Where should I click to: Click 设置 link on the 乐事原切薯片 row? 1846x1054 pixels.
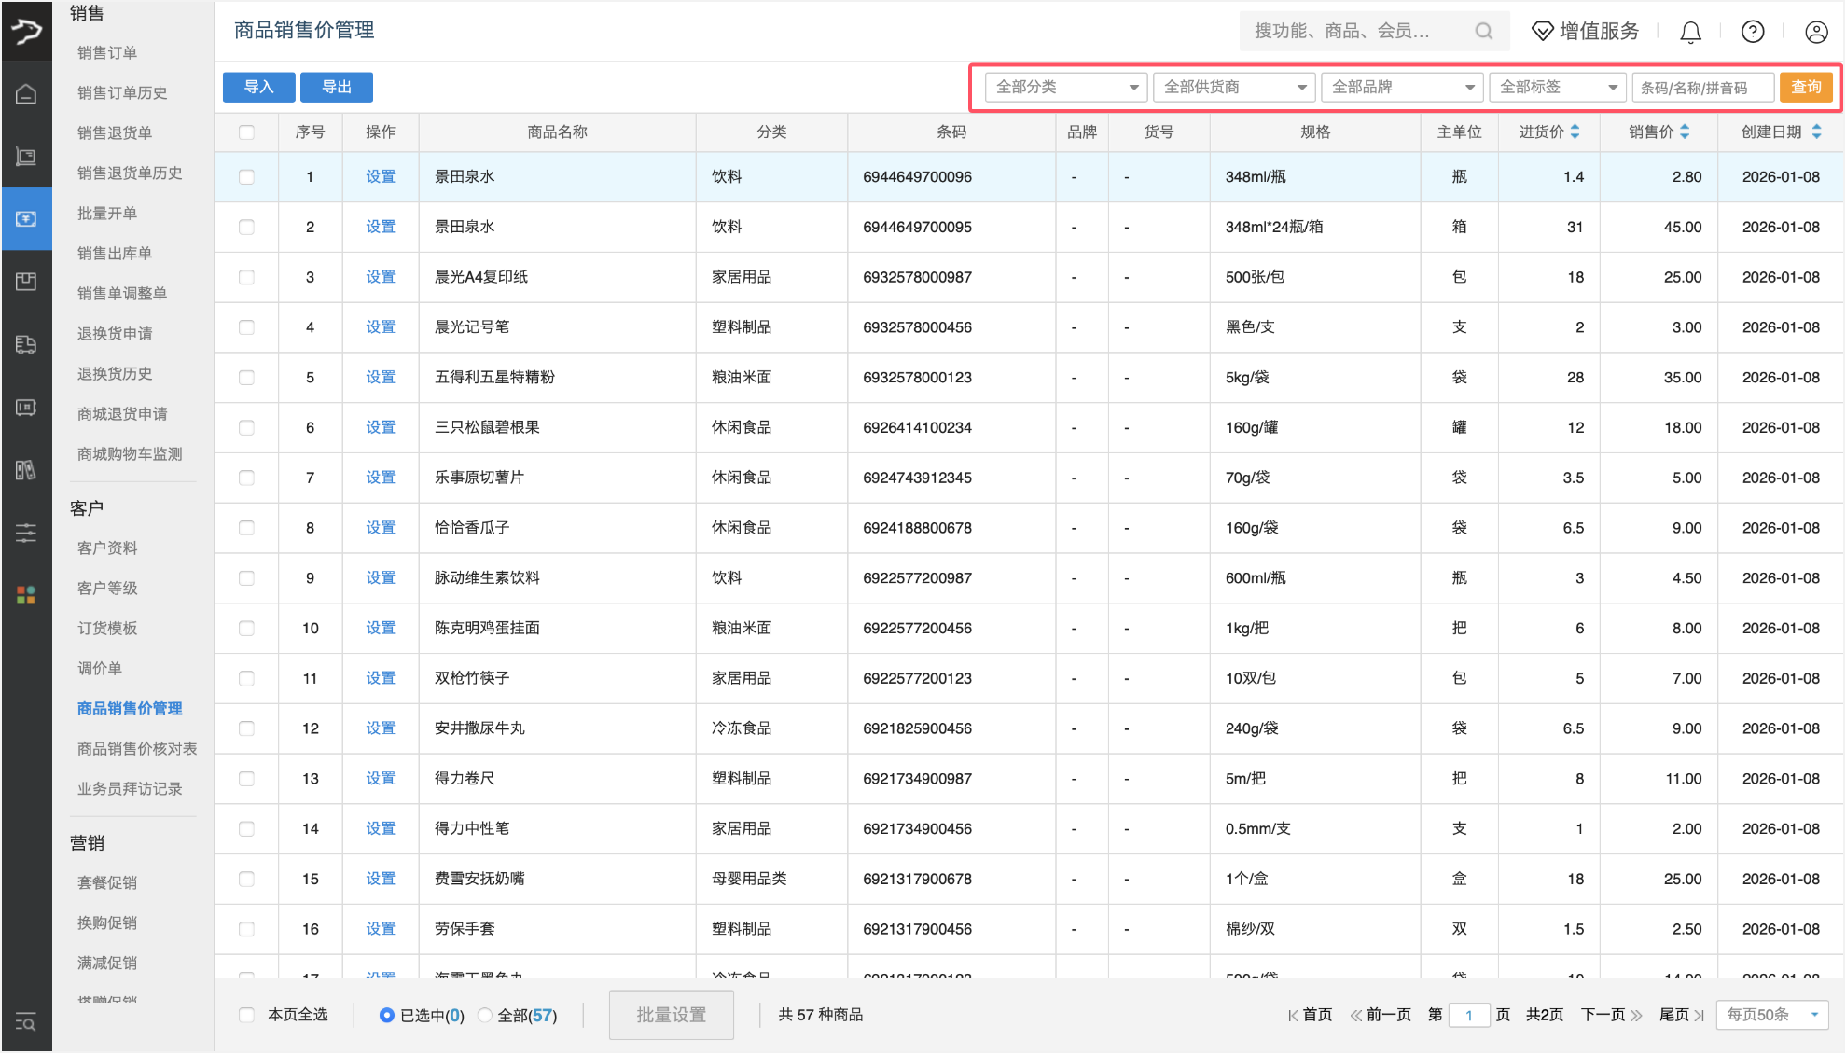380,477
